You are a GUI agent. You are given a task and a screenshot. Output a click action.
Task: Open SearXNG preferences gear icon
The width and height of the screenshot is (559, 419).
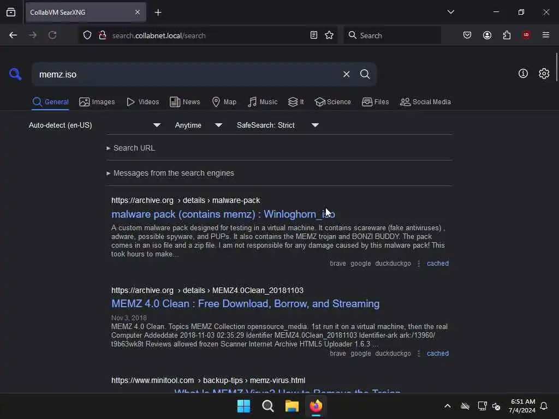point(544,74)
